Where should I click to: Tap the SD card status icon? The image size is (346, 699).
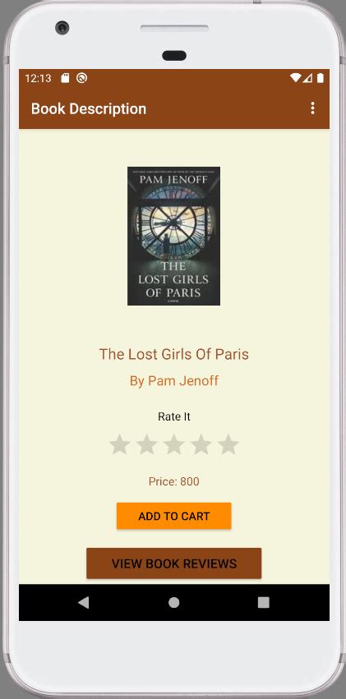(x=65, y=79)
